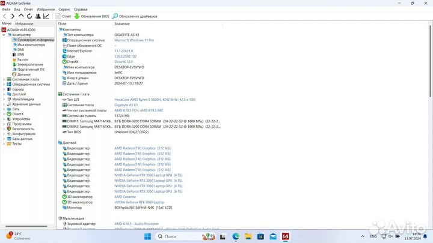
Task: Select Электропитание in the sidebar tree
Action: click(29, 64)
